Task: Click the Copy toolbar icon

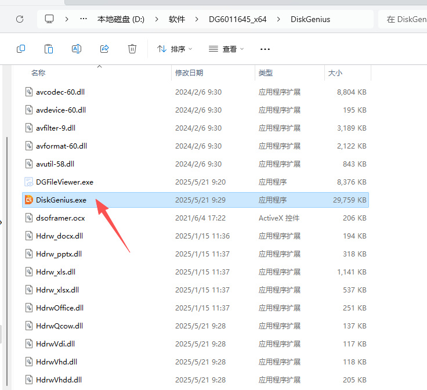Action: coord(21,49)
